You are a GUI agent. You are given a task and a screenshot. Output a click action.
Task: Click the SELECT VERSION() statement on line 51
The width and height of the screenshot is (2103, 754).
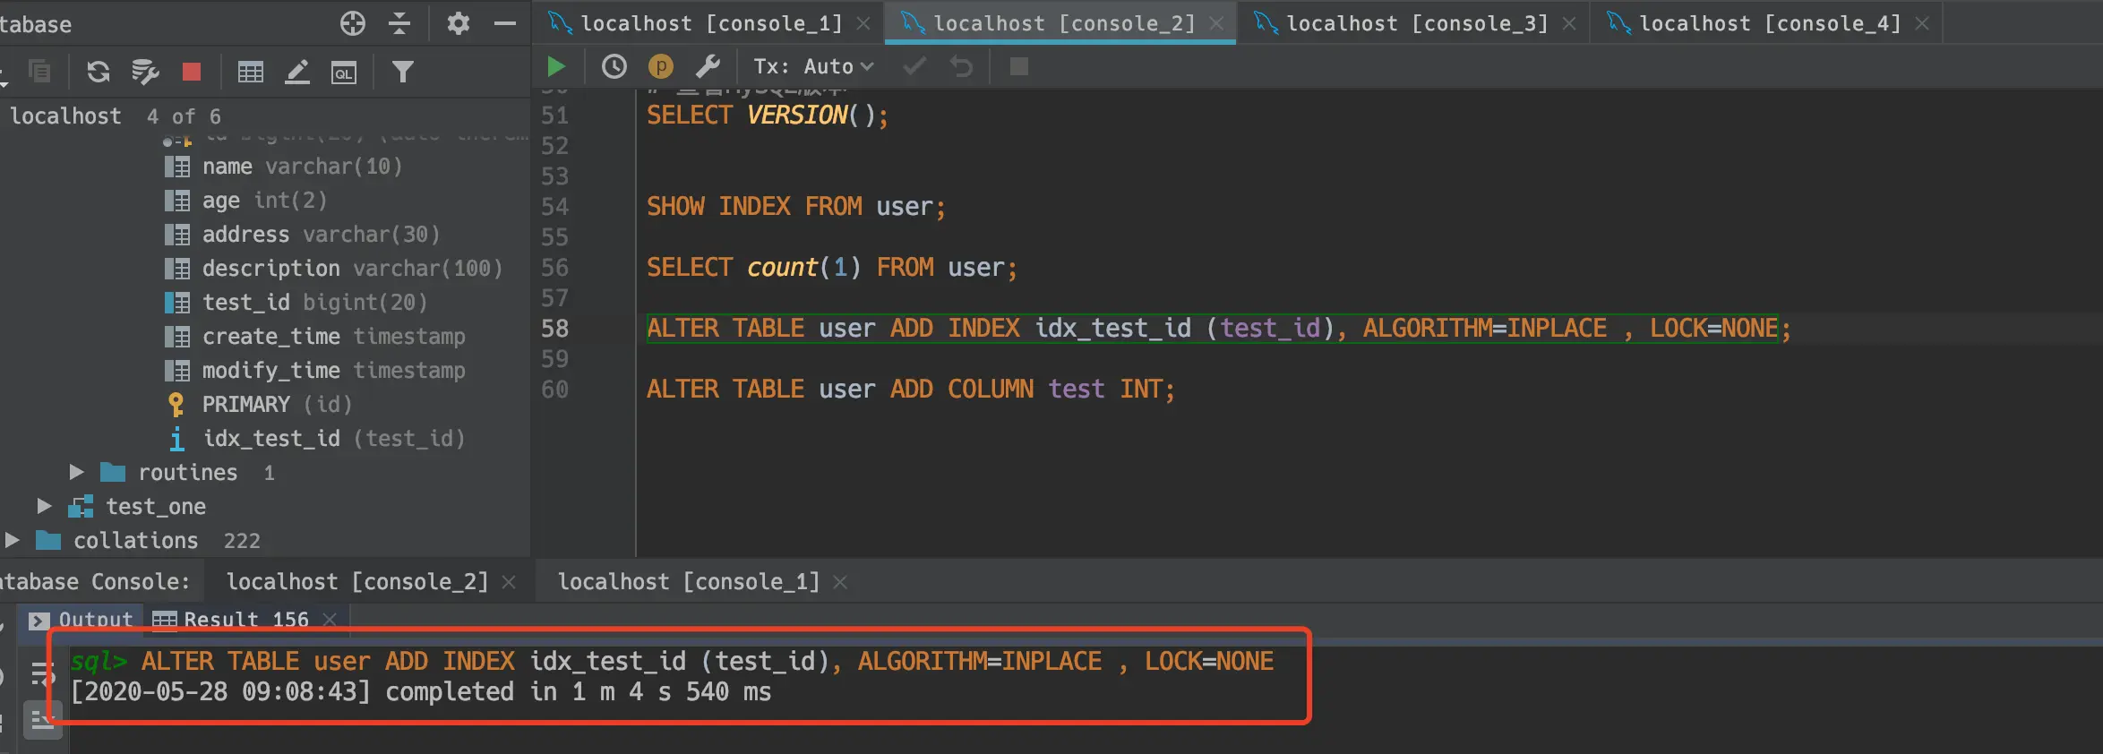tap(768, 116)
